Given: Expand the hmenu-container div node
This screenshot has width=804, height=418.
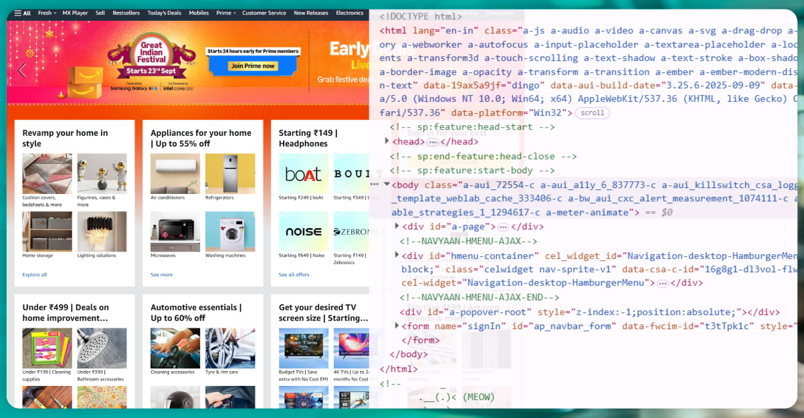Looking at the screenshot, I should [397, 255].
